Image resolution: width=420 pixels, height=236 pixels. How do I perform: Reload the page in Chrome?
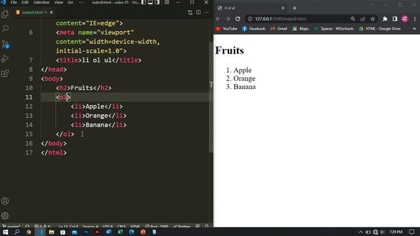point(238,19)
